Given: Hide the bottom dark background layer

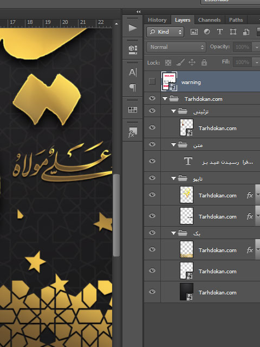Looking at the screenshot, I should (x=152, y=292).
